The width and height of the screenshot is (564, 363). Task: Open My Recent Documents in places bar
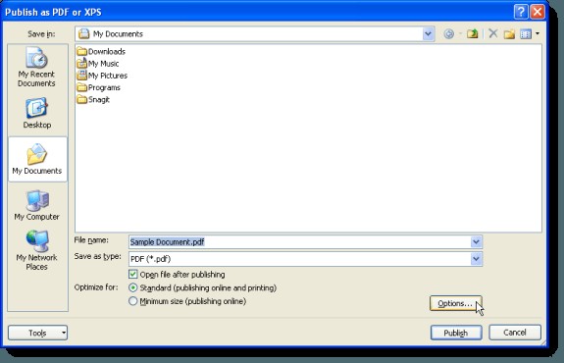click(x=36, y=68)
